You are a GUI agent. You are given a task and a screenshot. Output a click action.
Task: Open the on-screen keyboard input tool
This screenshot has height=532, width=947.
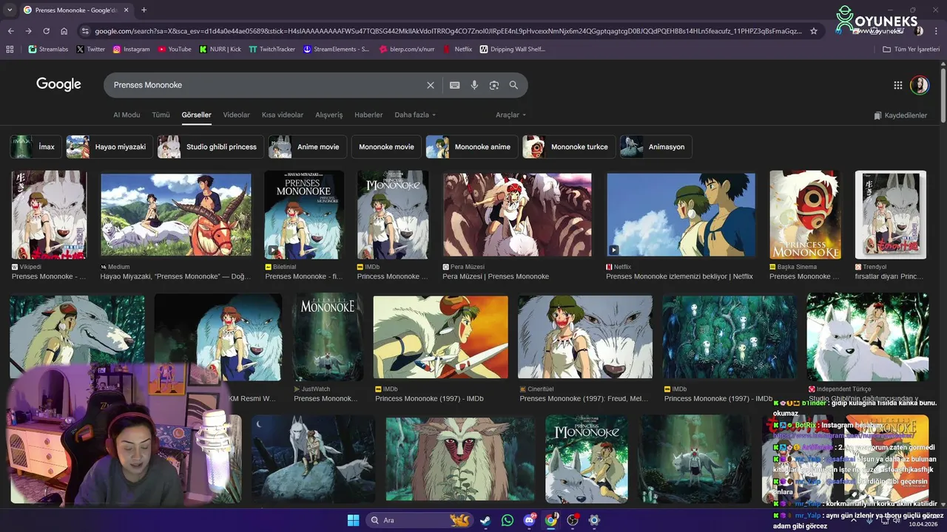coord(455,85)
